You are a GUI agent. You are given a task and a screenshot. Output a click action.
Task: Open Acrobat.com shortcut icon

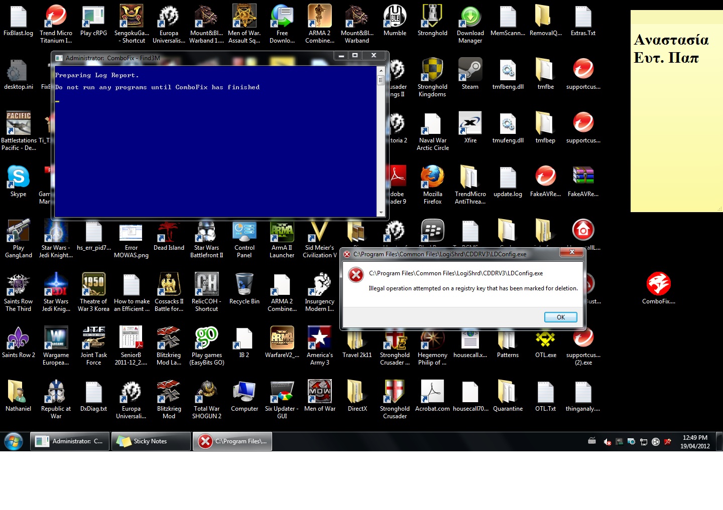tap(432, 396)
